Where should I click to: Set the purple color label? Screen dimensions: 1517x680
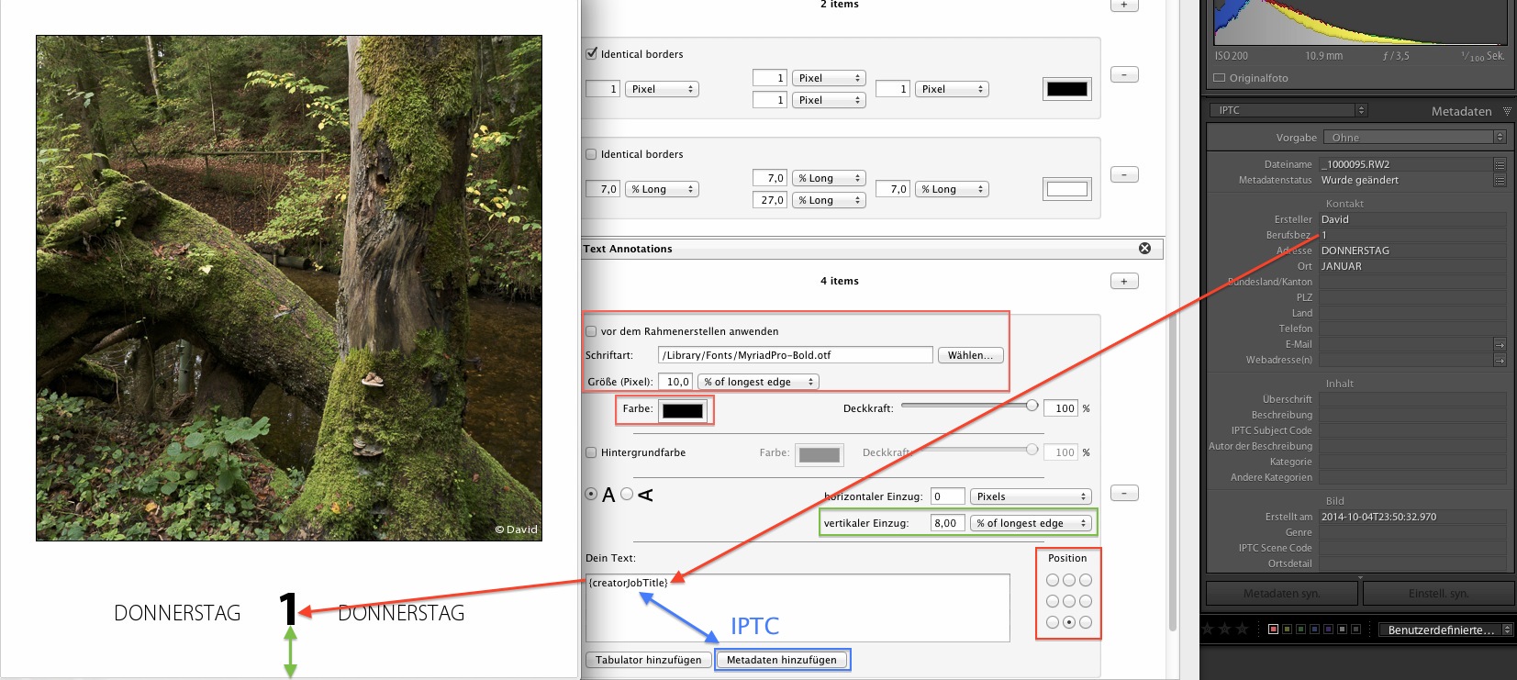click(x=1328, y=629)
